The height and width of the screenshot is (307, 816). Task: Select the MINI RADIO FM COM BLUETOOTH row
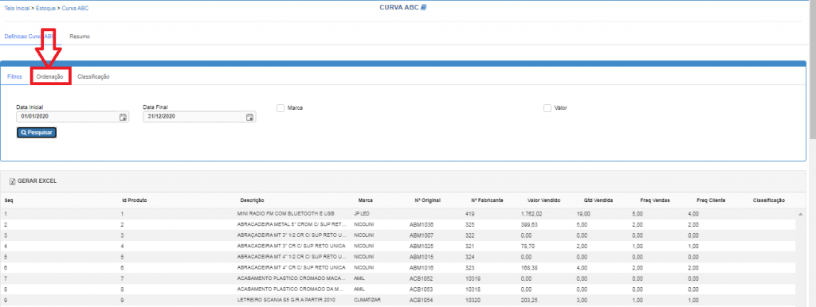click(398, 214)
